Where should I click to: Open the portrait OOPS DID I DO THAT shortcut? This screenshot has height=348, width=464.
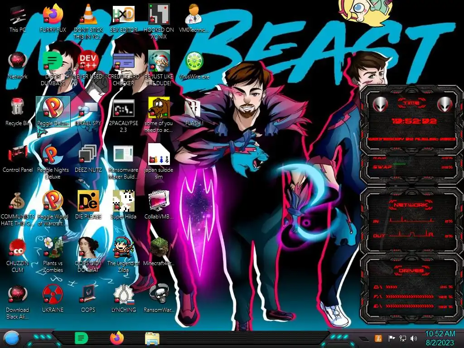[x=88, y=255]
